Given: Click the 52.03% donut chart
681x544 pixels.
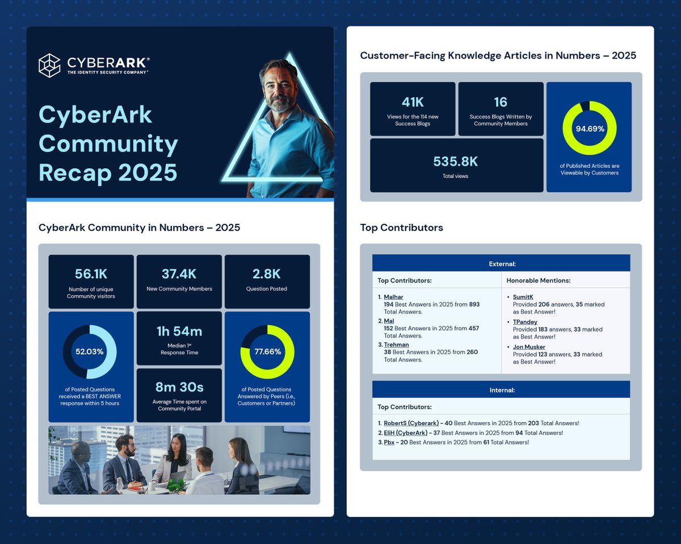Looking at the screenshot, I should coord(90,352).
